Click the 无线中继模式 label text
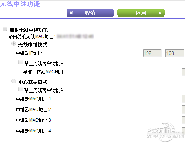This screenshot has width=185, height=143. pos(33,45)
